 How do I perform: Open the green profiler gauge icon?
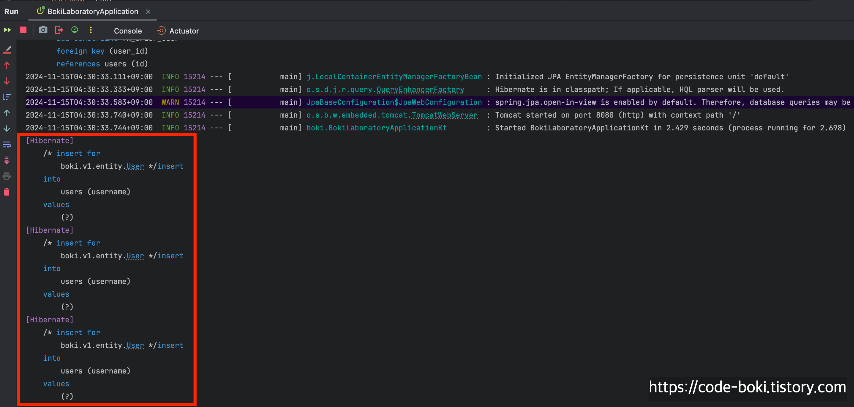coord(75,30)
